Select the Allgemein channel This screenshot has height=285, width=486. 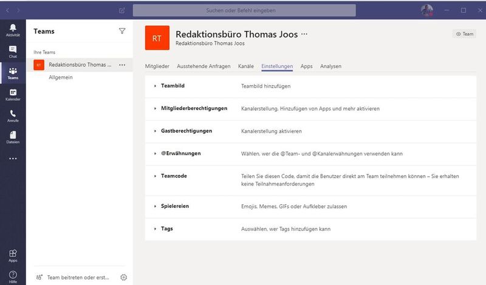(61, 77)
